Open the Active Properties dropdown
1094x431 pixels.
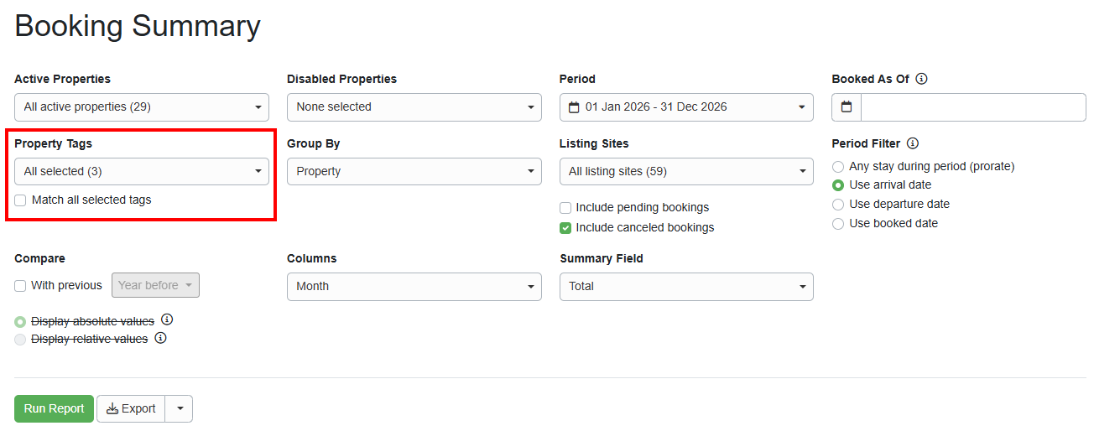tap(141, 107)
